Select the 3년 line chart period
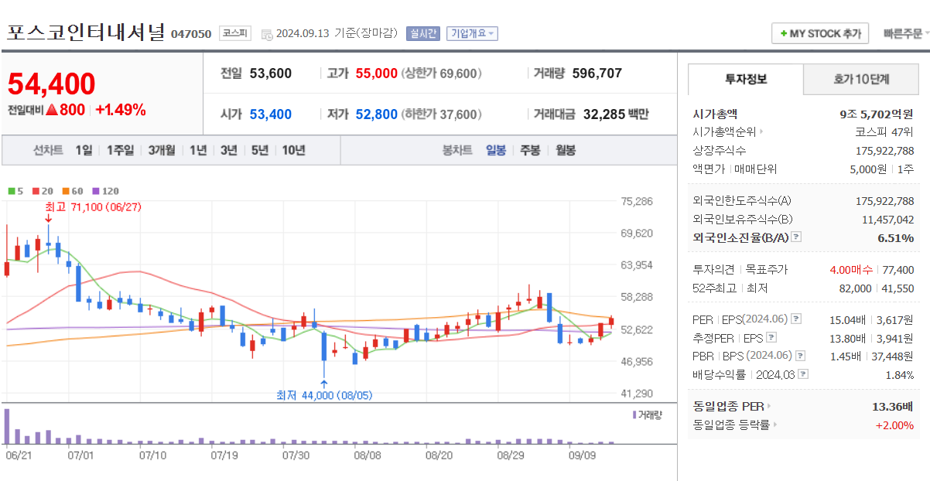The width and height of the screenshot is (930, 481). (x=228, y=150)
